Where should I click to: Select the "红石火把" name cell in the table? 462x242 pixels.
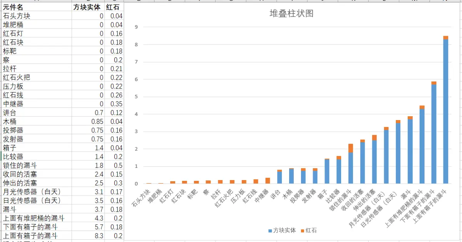pyautogui.click(x=37, y=77)
